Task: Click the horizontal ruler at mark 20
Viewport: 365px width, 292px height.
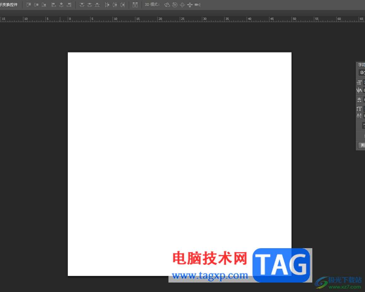Action: 160,19
